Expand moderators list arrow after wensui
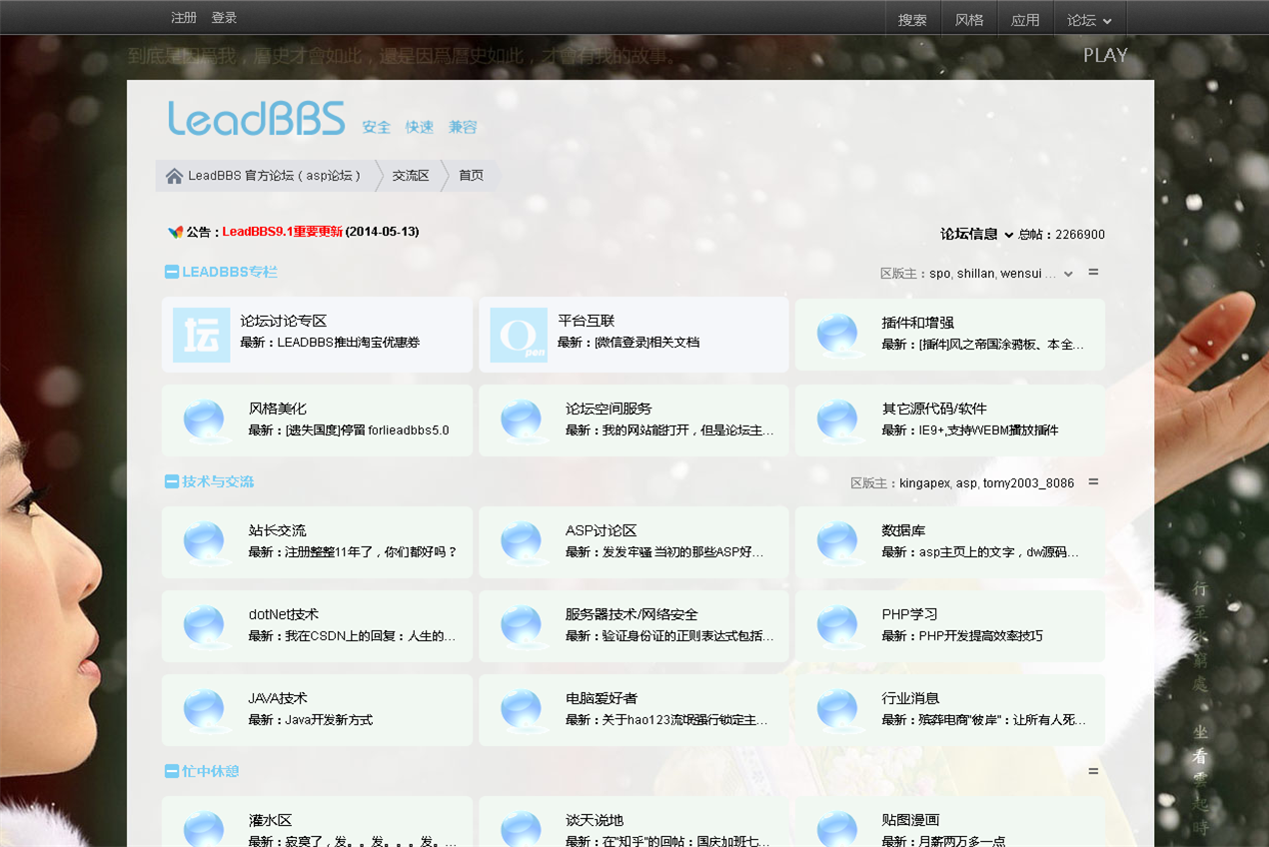The height and width of the screenshot is (847, 1269). 1068,274
